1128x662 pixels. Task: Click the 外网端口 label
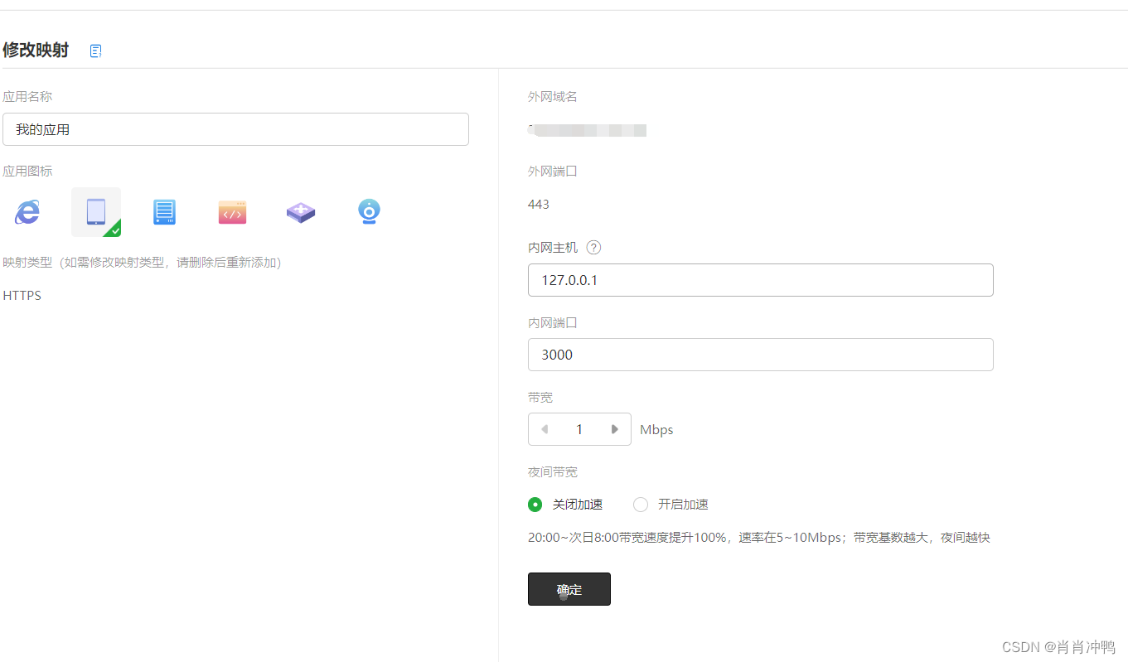[x=553, y=171]
